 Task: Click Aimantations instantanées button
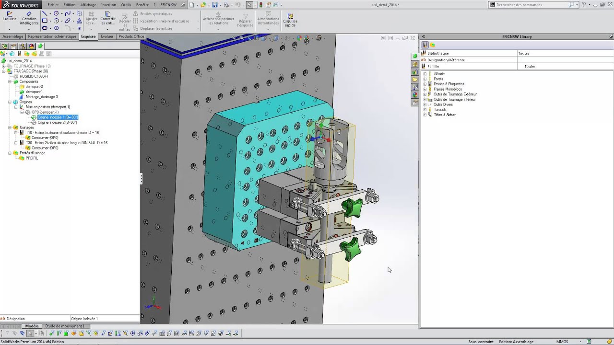pos(268,19)
